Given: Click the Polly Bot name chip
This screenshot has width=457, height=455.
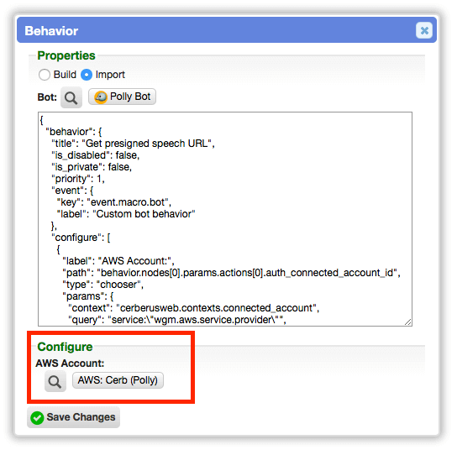Looking at the screenshot, I should [x=122, y=97].
